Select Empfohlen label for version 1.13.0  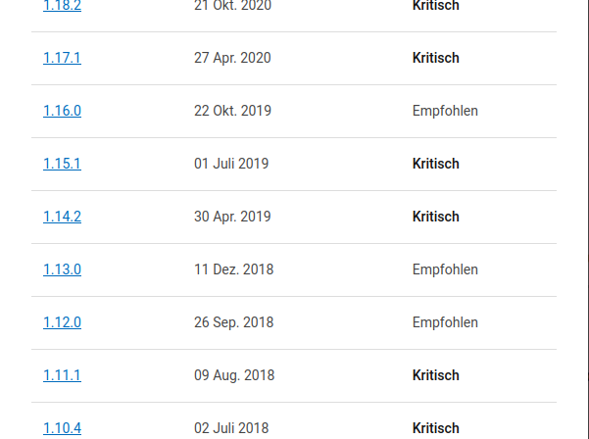click(445, 269)
